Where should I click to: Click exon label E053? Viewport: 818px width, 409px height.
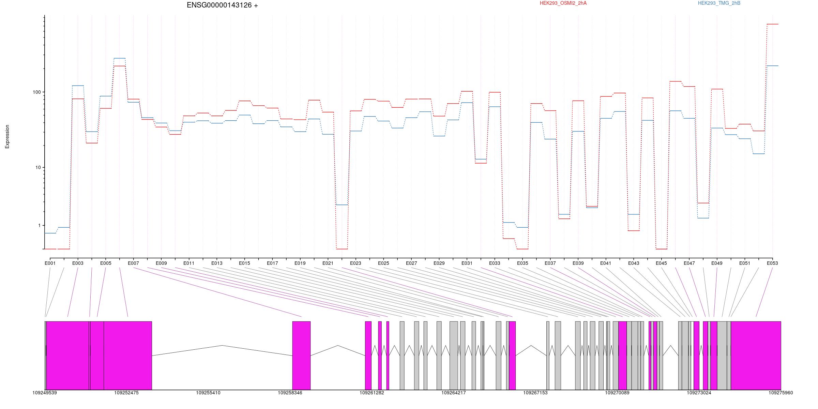pyautogui.click(x=772, y=263)
